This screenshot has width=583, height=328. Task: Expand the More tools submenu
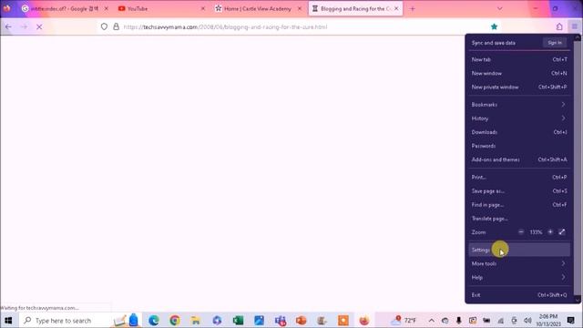519,263
